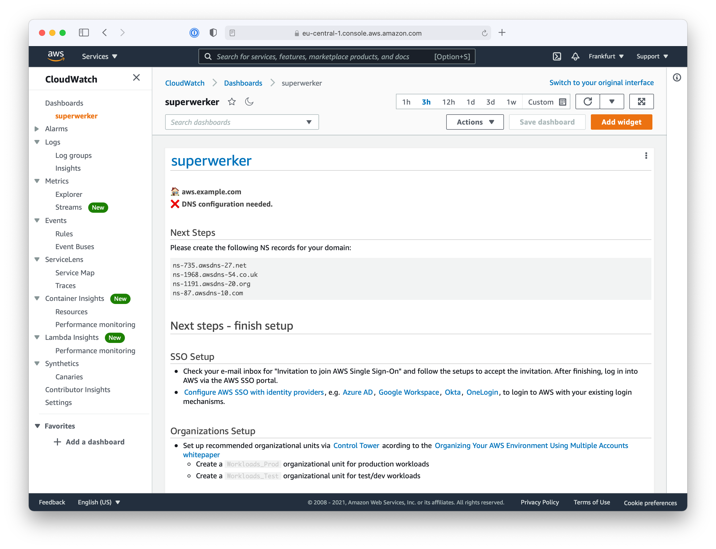Collapse the Favorites section

point(37,426)
